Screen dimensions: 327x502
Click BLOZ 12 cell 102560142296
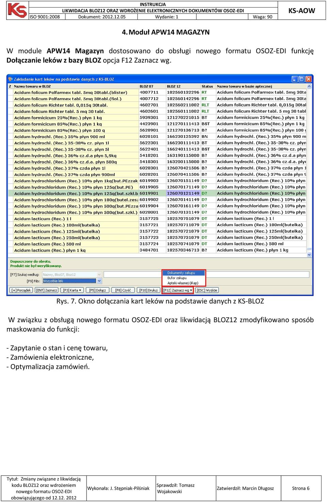[x=183, y=99]
